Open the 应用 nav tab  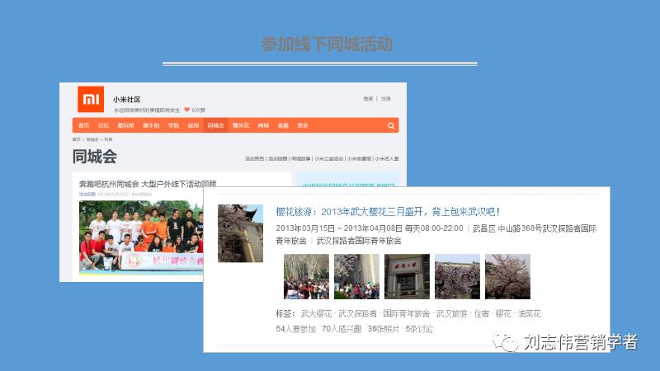coord(193,125)
